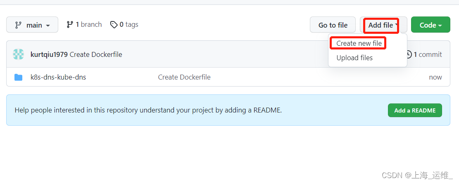Click the Add a README button
This screenshot has height=183, width=459.
pos(415,110)
